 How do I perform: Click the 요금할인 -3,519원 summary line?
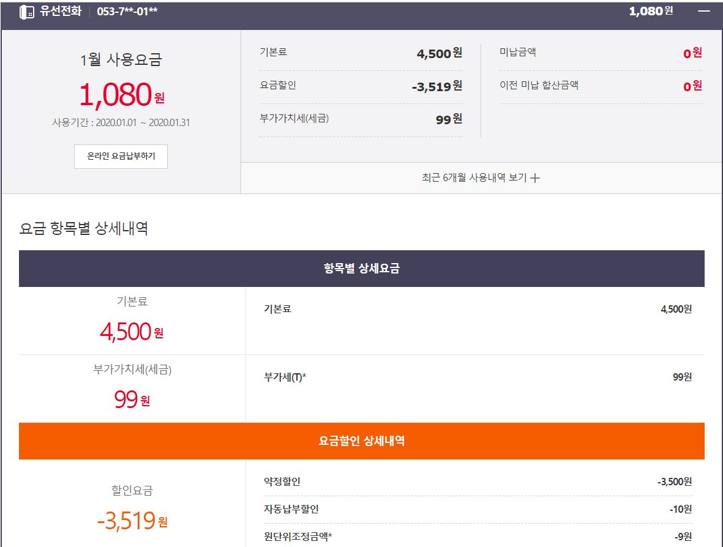pyautogui.click(x=361, y=86)
